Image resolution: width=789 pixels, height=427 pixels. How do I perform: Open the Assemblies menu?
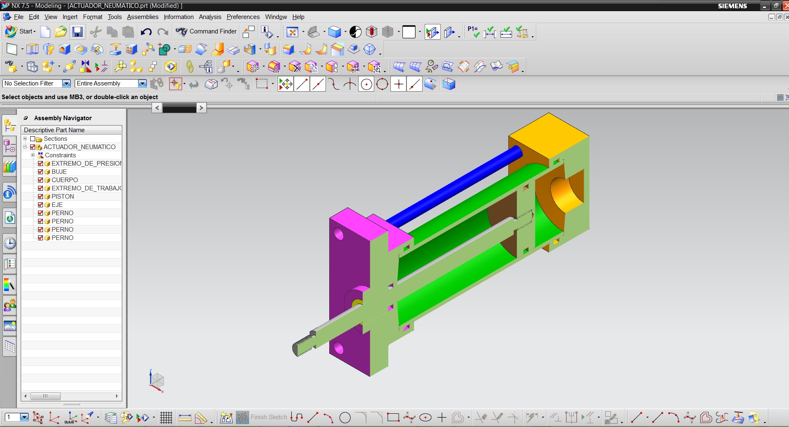click(143, 17)
